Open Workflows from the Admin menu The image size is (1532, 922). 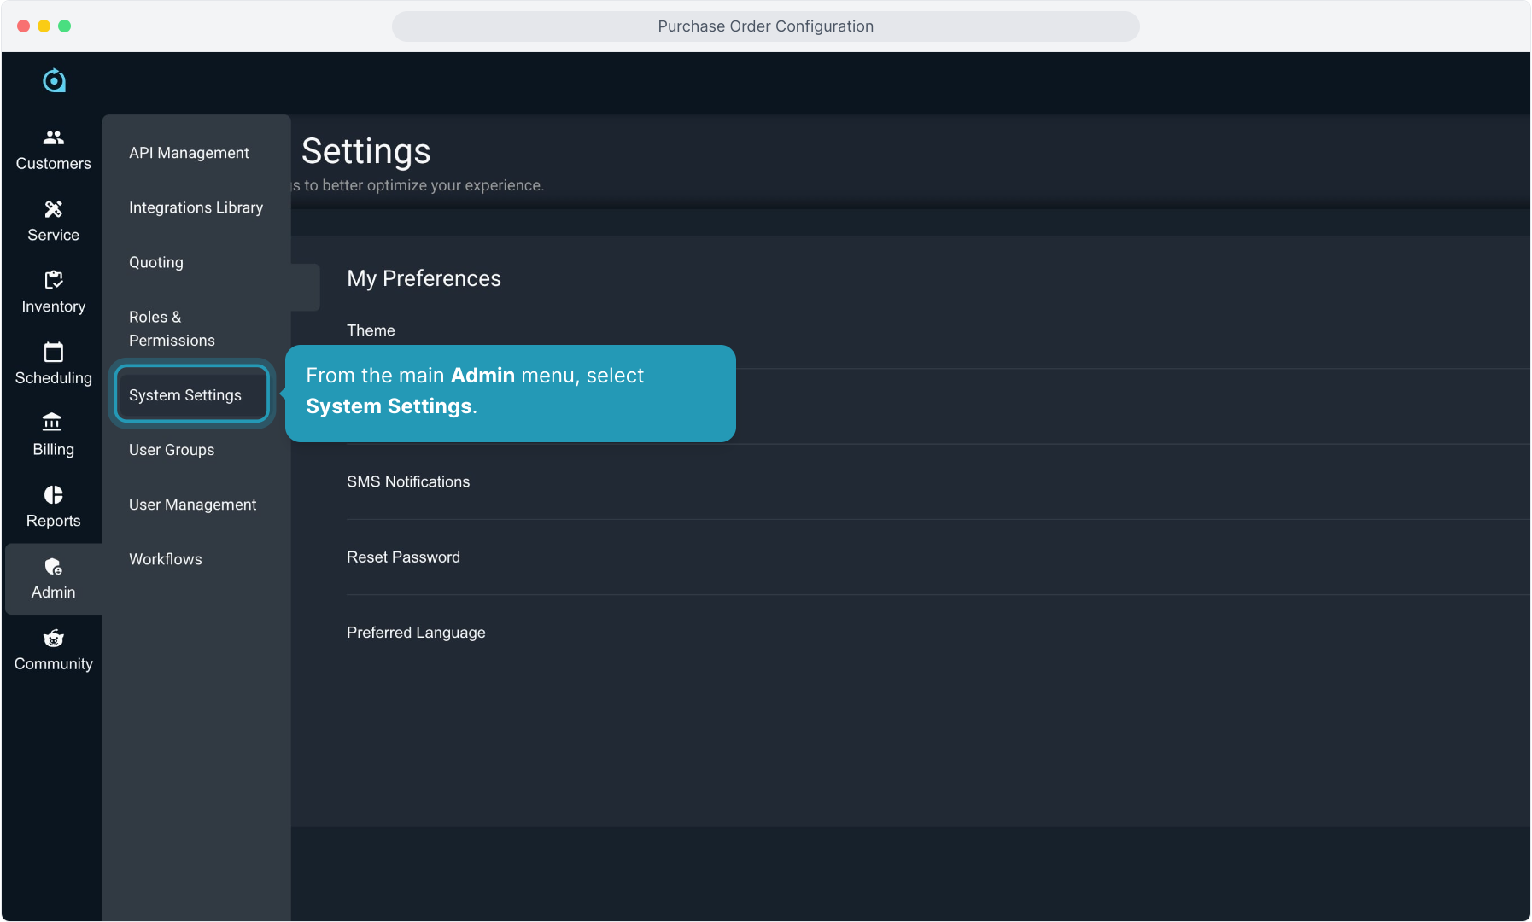click(166, 559)
